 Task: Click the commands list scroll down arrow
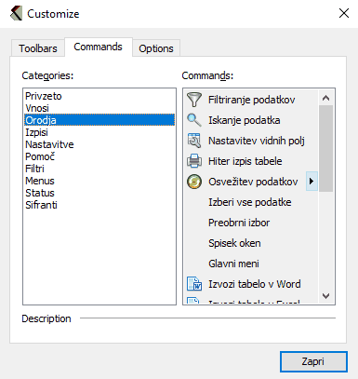[x=325, y=296]
